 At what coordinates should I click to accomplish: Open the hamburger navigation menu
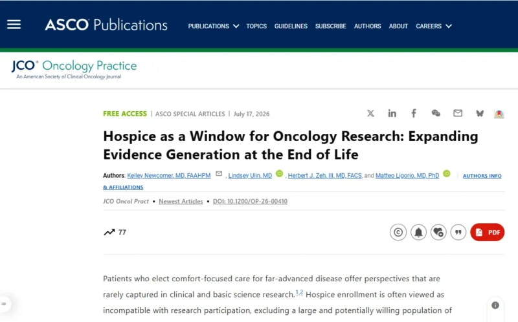[14, 25]
